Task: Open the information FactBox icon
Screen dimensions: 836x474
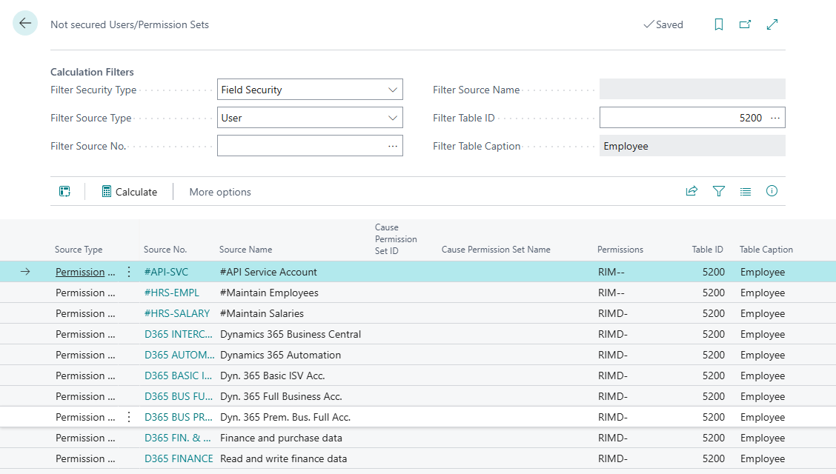Action: 772,190
